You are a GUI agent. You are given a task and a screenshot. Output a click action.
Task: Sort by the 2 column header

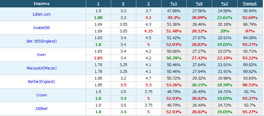[x=149, y=4]
